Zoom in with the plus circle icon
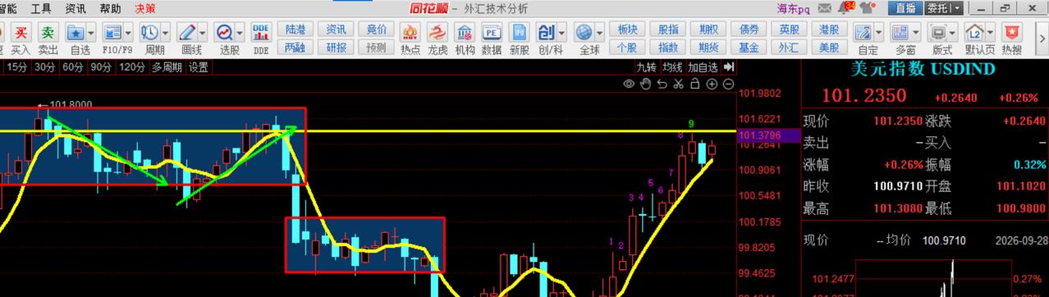The width and height of the screenshot is (1049, 297). (712, 83)
